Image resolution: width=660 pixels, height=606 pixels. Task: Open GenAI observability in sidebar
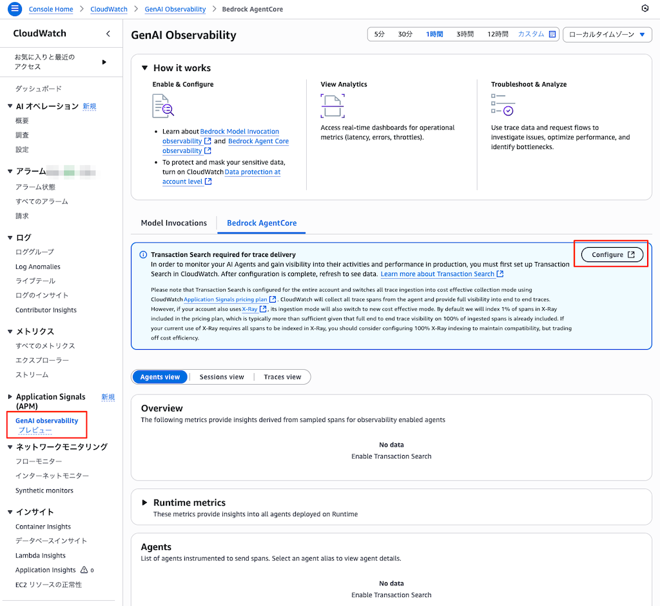(x=46, y=421)
